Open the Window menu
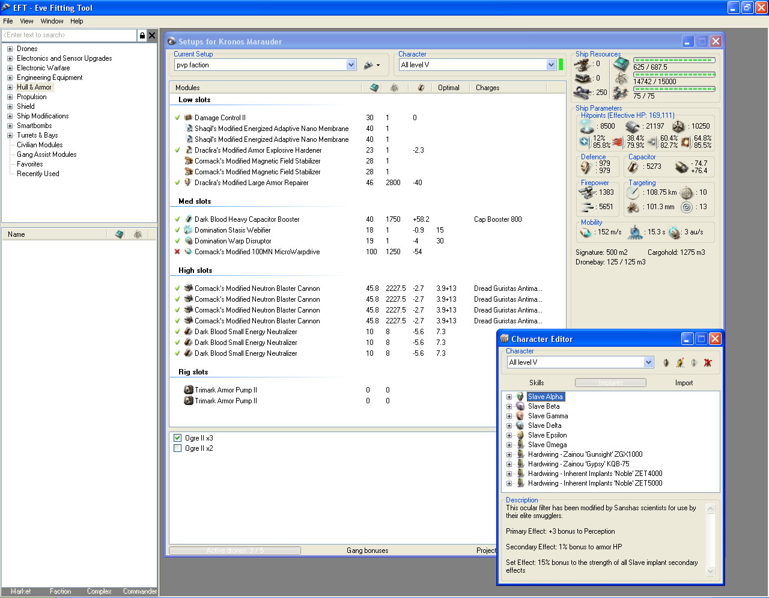769x598 pixels. click(x=52, y=21)
